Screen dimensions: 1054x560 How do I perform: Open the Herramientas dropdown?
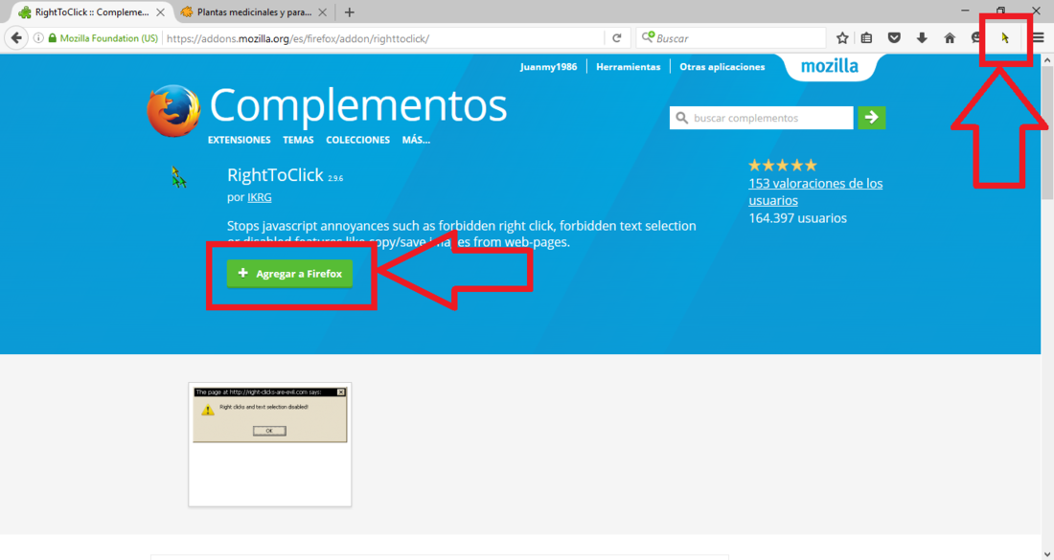(629, 66)
